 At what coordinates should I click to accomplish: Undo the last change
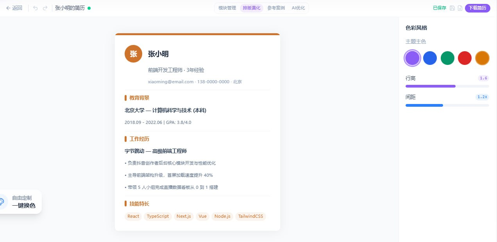tap(36, 8)
